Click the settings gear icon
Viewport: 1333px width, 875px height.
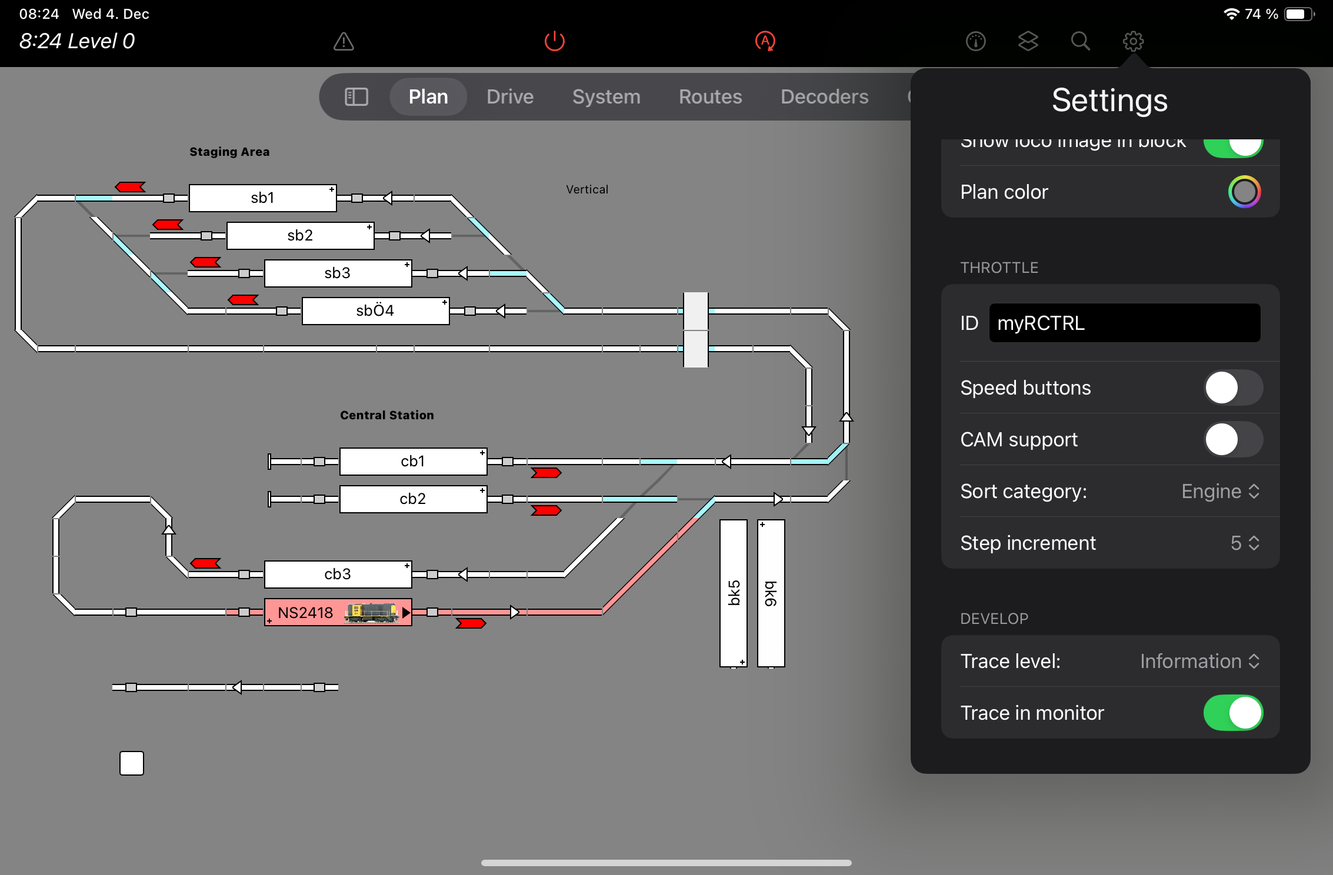(1133, 41)
